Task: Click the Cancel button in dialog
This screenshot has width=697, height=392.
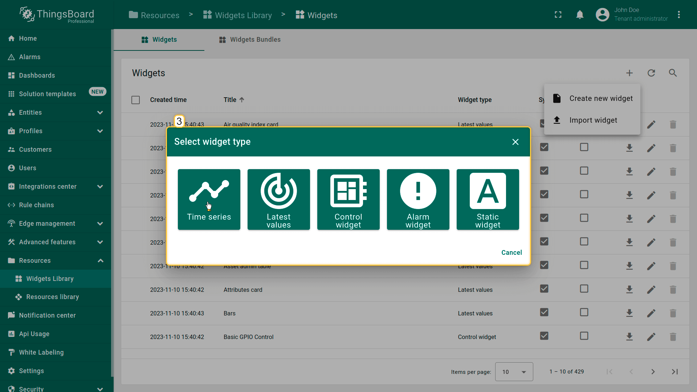Action: 511,253
